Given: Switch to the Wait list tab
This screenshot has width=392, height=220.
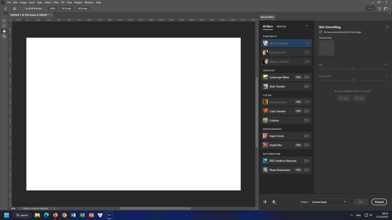Looking at the screenshot, I should [x=281, y=26].
